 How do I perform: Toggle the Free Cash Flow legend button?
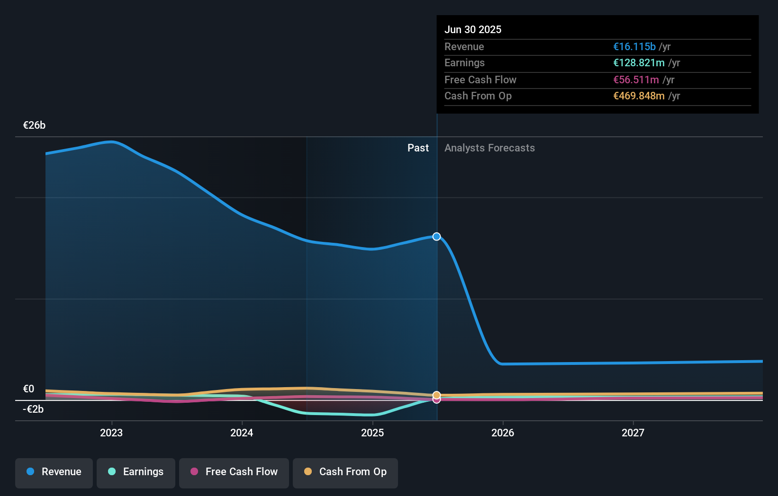tap(234, 473)
